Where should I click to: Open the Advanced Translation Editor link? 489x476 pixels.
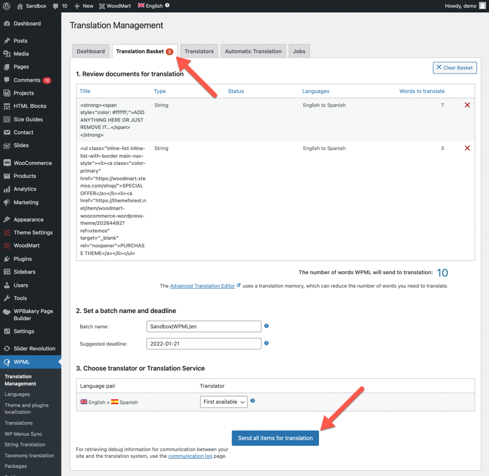tap(202, 286)
